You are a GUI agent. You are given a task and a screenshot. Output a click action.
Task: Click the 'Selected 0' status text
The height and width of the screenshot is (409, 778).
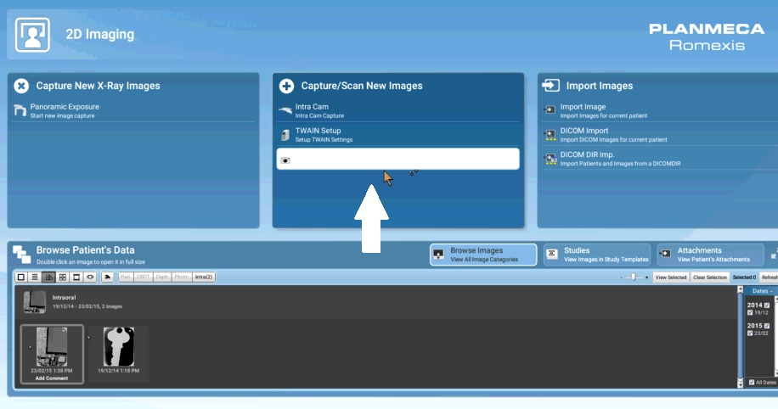[744, 277]
